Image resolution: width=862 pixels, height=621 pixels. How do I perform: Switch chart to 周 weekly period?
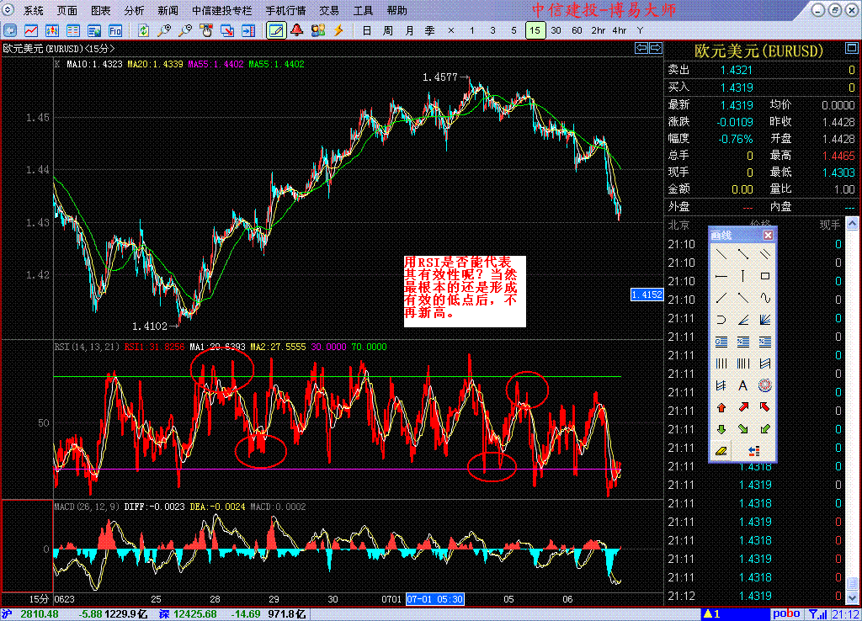(x=387, y=31)
